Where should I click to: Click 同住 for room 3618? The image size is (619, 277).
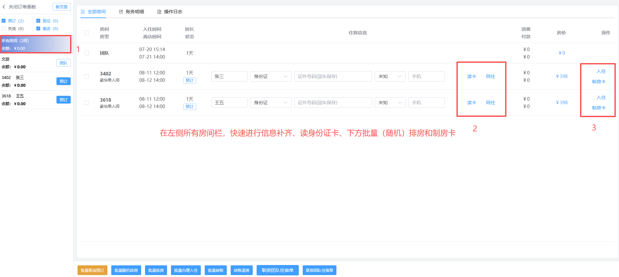(x=491, y=103)
